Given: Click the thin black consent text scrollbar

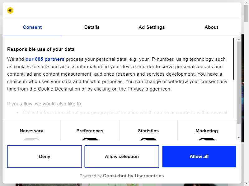Looking at the screenshot, I should 234,59.
